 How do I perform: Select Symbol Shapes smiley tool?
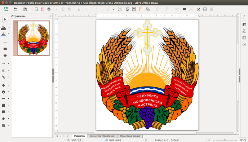pos(3,92)
